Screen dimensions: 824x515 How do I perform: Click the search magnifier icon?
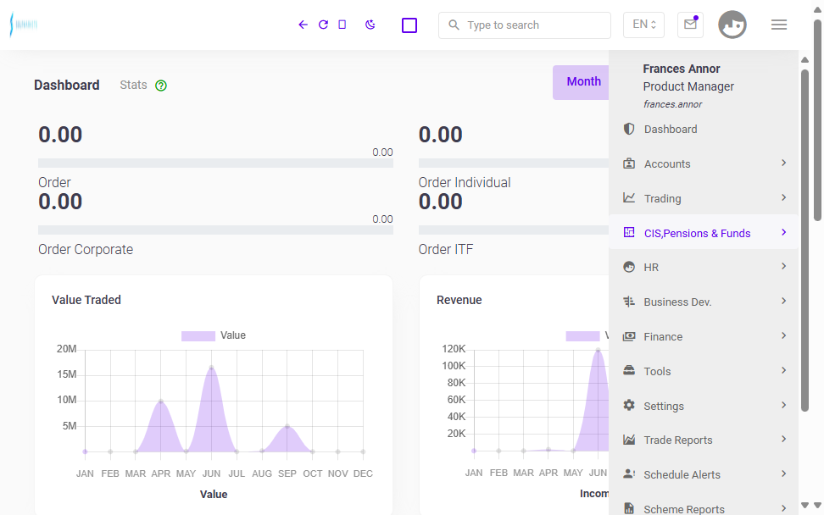(x=454, y=25)
